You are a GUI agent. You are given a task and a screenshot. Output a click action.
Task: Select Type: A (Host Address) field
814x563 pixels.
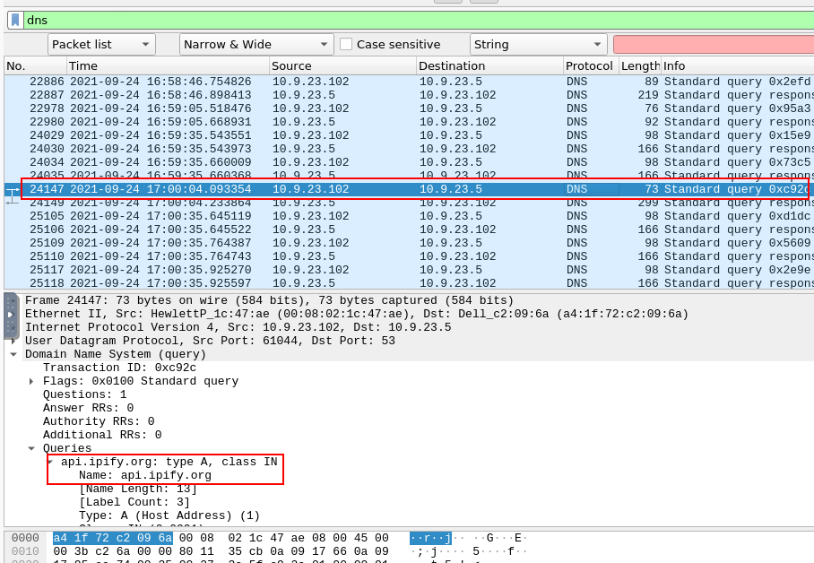(169, 515)
